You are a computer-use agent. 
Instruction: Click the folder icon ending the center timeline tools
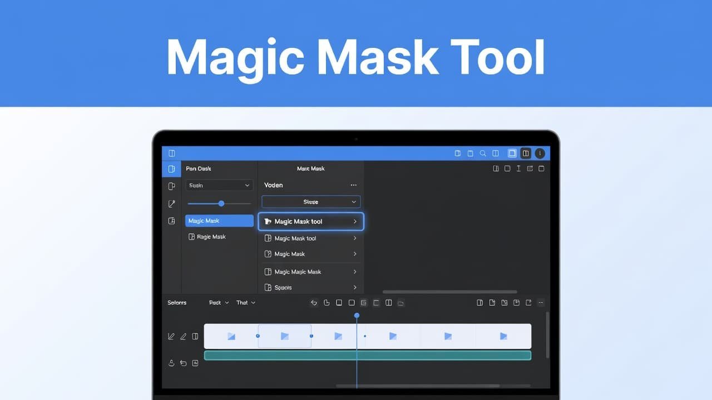[400, 303]
